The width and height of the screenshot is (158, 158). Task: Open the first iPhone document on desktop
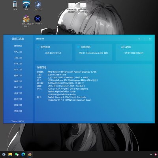click(x=71, y=8)
